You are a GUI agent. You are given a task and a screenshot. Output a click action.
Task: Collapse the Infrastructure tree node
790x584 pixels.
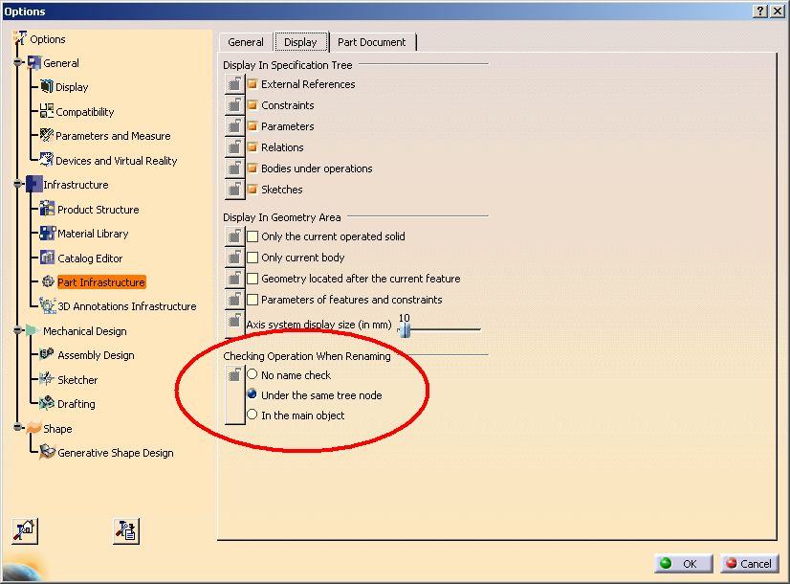(x=18, y=184)
